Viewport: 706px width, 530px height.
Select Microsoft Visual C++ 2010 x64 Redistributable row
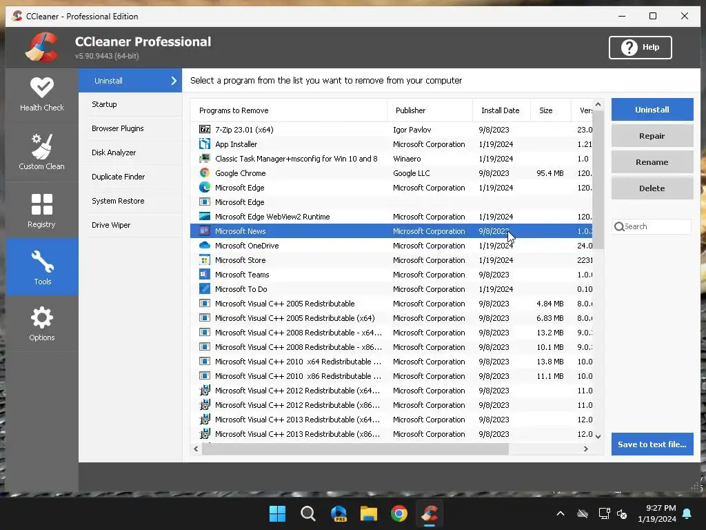(x=392, y=362)
